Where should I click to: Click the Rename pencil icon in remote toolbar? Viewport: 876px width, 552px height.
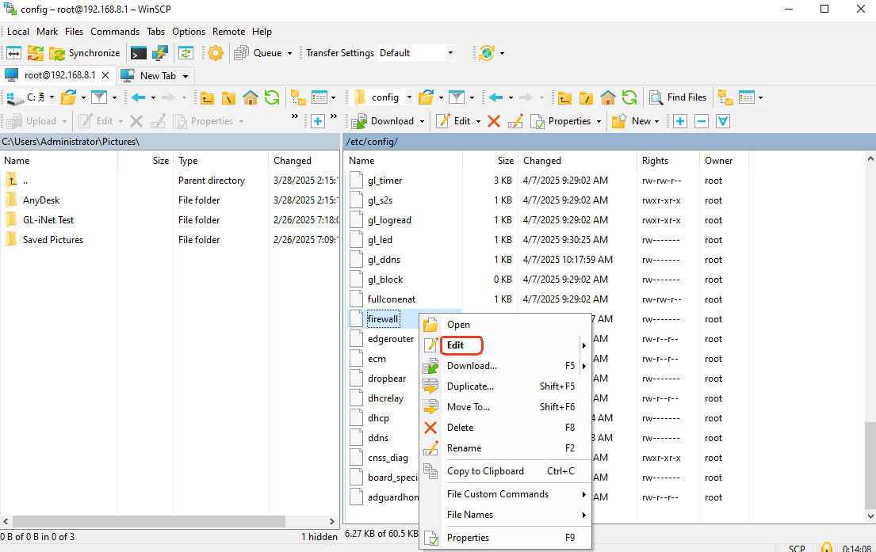515,121
